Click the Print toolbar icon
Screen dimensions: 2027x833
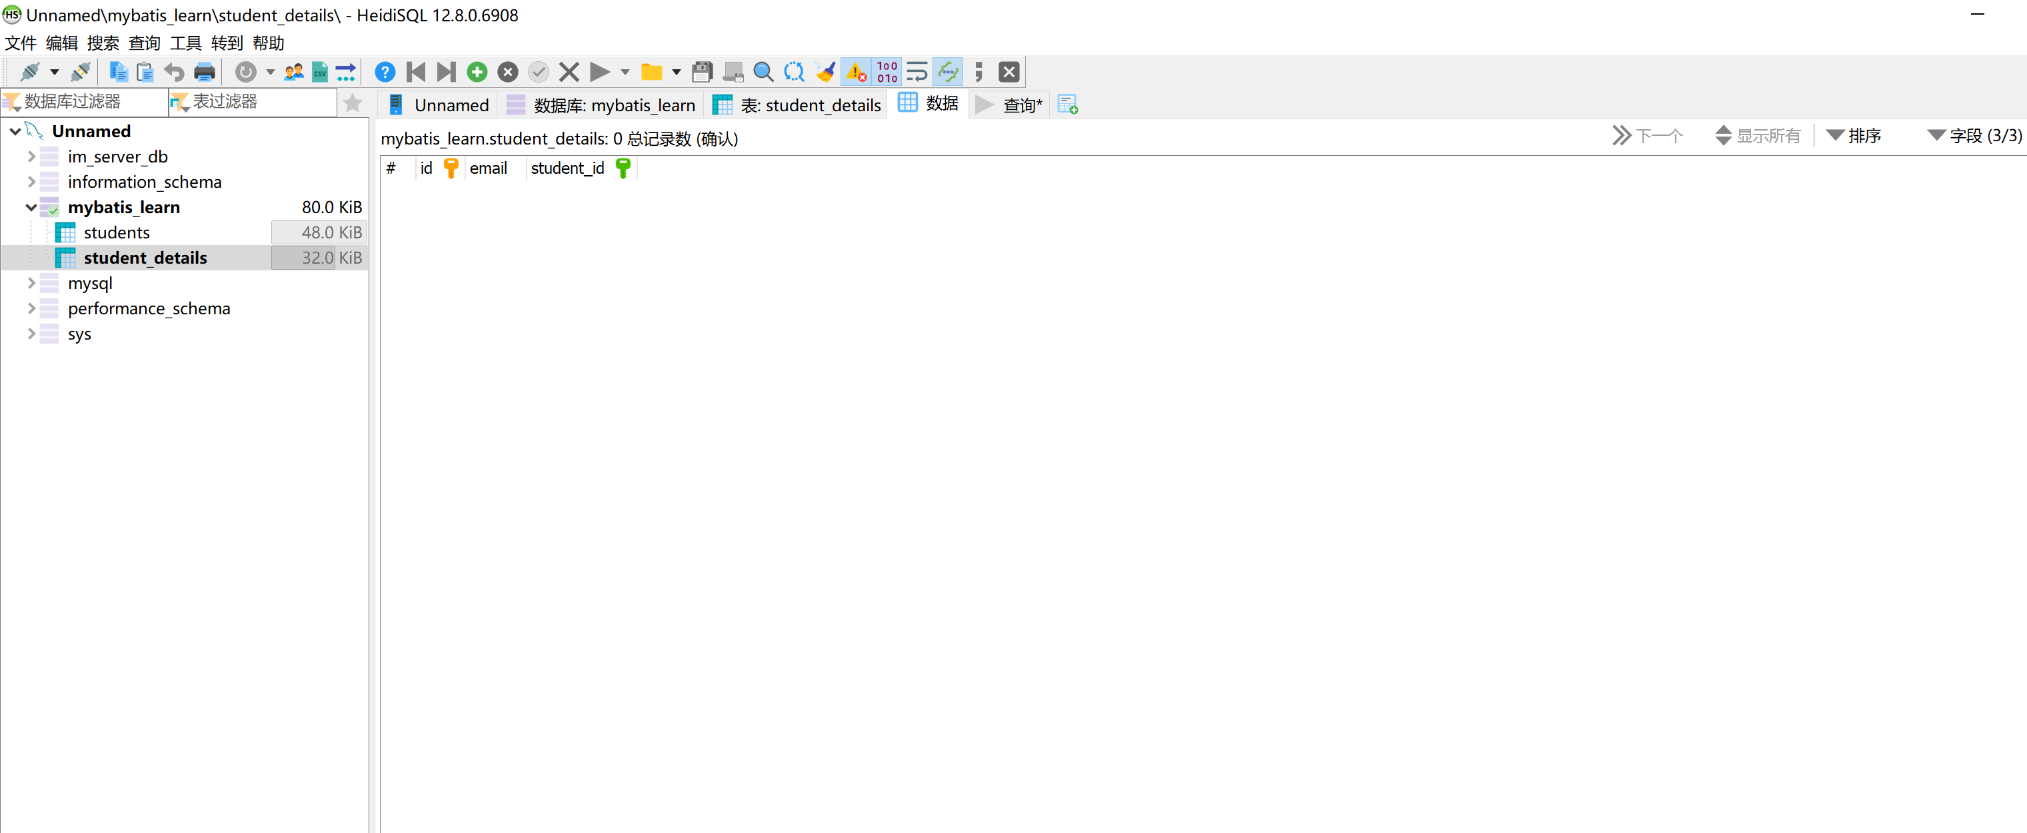[205, 73]
